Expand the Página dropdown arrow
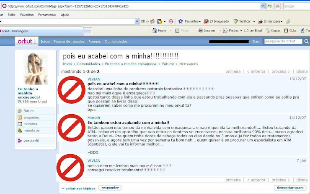 pyautogui.click(x=241, y=31)
